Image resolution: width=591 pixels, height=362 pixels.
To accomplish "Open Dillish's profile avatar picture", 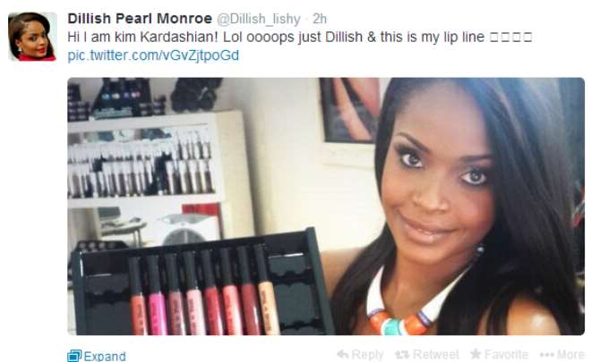I will (32, 37).
